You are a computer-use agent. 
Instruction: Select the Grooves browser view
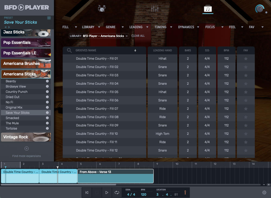(208, 8)
